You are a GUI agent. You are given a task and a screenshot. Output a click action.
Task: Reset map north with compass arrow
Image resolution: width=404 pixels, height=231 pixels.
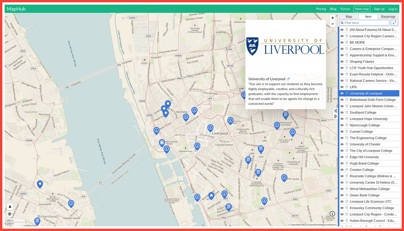pyautogui.click(x=10, y=206)
